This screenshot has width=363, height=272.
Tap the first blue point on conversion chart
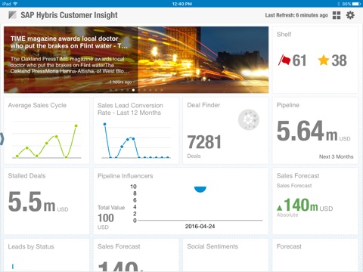tap(104, 124)
